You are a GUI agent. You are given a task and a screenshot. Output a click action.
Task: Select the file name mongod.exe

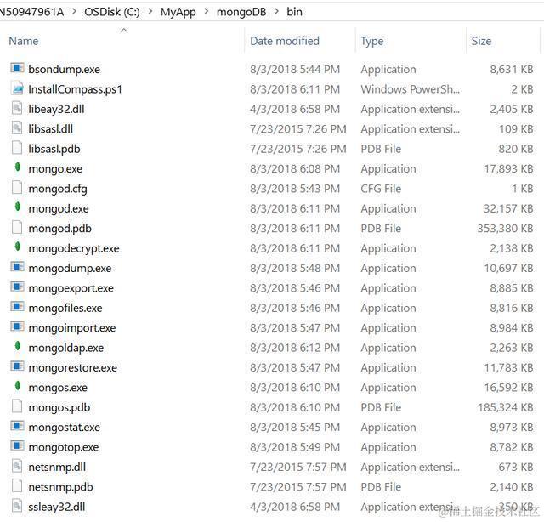[59, 208]
